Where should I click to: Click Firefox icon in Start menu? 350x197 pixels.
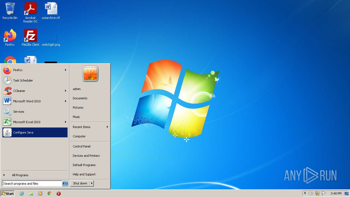click(x=7, y=70)
